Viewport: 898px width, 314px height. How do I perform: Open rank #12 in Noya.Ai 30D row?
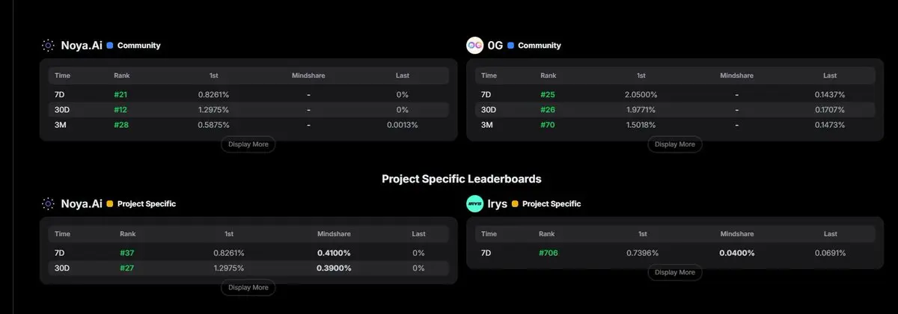[x=121, y=110]
